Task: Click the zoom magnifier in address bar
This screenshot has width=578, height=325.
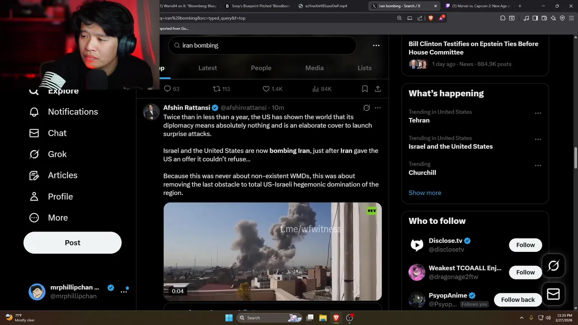Action: click(399, 18)
